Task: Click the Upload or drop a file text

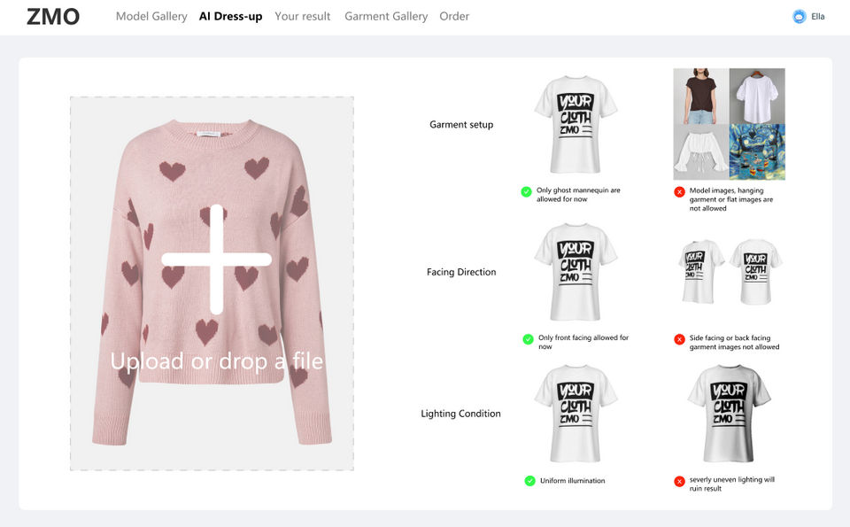Action: point(216,361)
